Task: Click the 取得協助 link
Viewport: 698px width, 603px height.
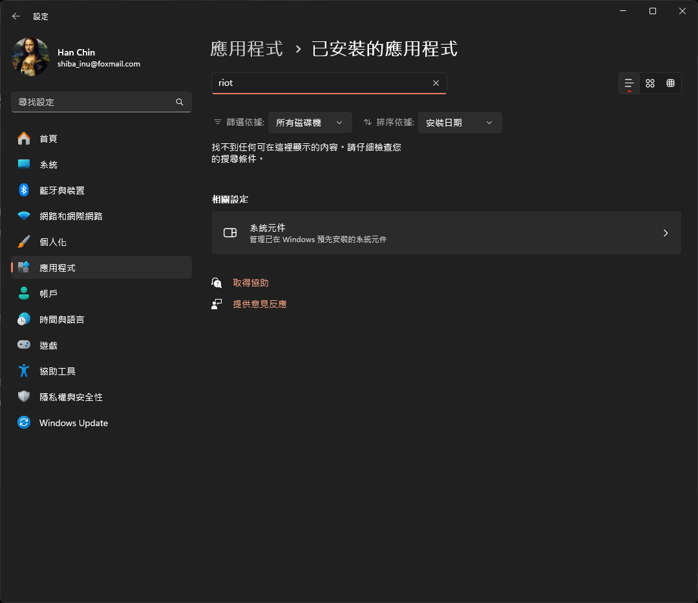Action: (251, 283)
